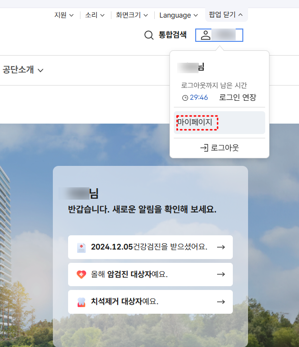299x347 pixels.
Task: Click 로그아웃 in the user popup
Action: pos(219,148)
